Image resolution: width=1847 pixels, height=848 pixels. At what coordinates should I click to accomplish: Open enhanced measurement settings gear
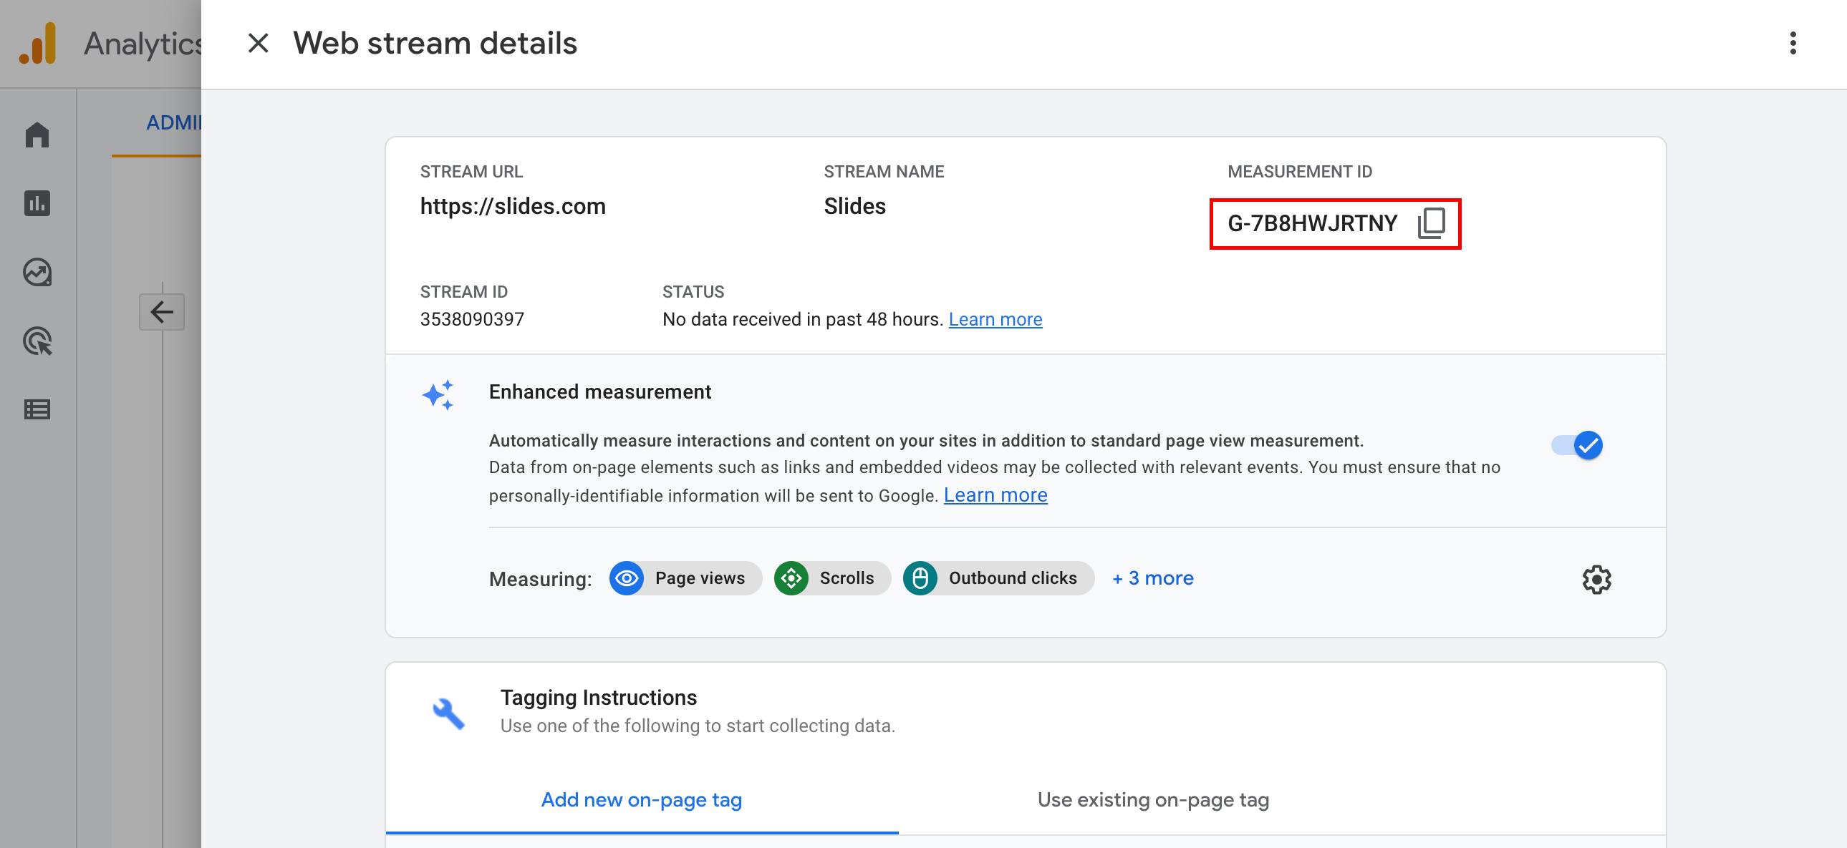pyautogui.click(x=1596, y=579)
